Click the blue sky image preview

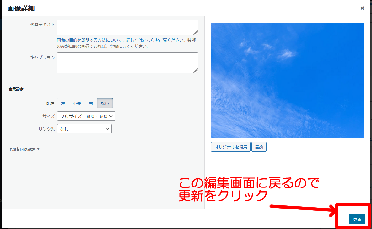click(287, 80)
